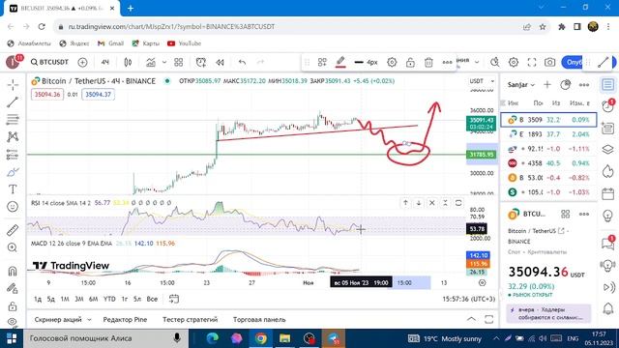The height and width of the screenshot is (348, 619).
Task: Open Редактор Pine tab
Action: coord(125,320)
